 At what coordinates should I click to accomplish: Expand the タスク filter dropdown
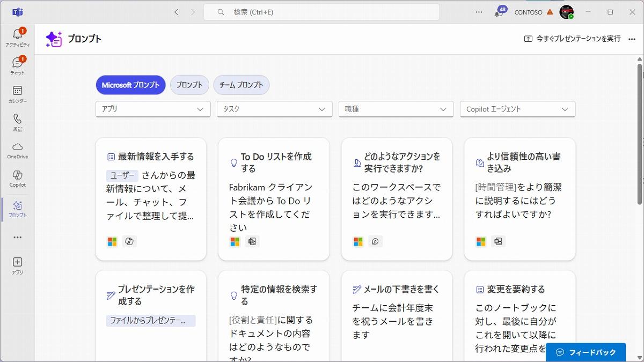click(x=274, y=109)
